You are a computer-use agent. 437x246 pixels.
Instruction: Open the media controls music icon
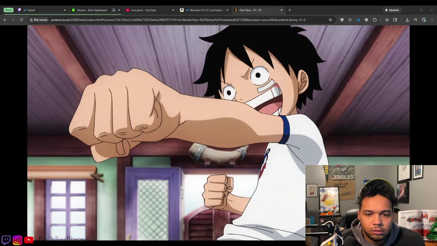tap(415, 20)
